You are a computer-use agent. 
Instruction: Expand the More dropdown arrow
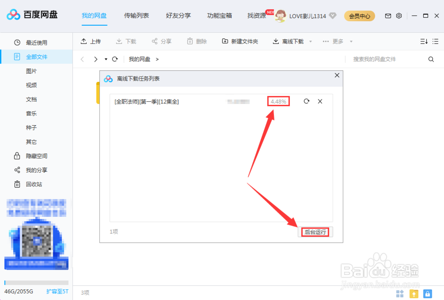[x=351, y=41]
